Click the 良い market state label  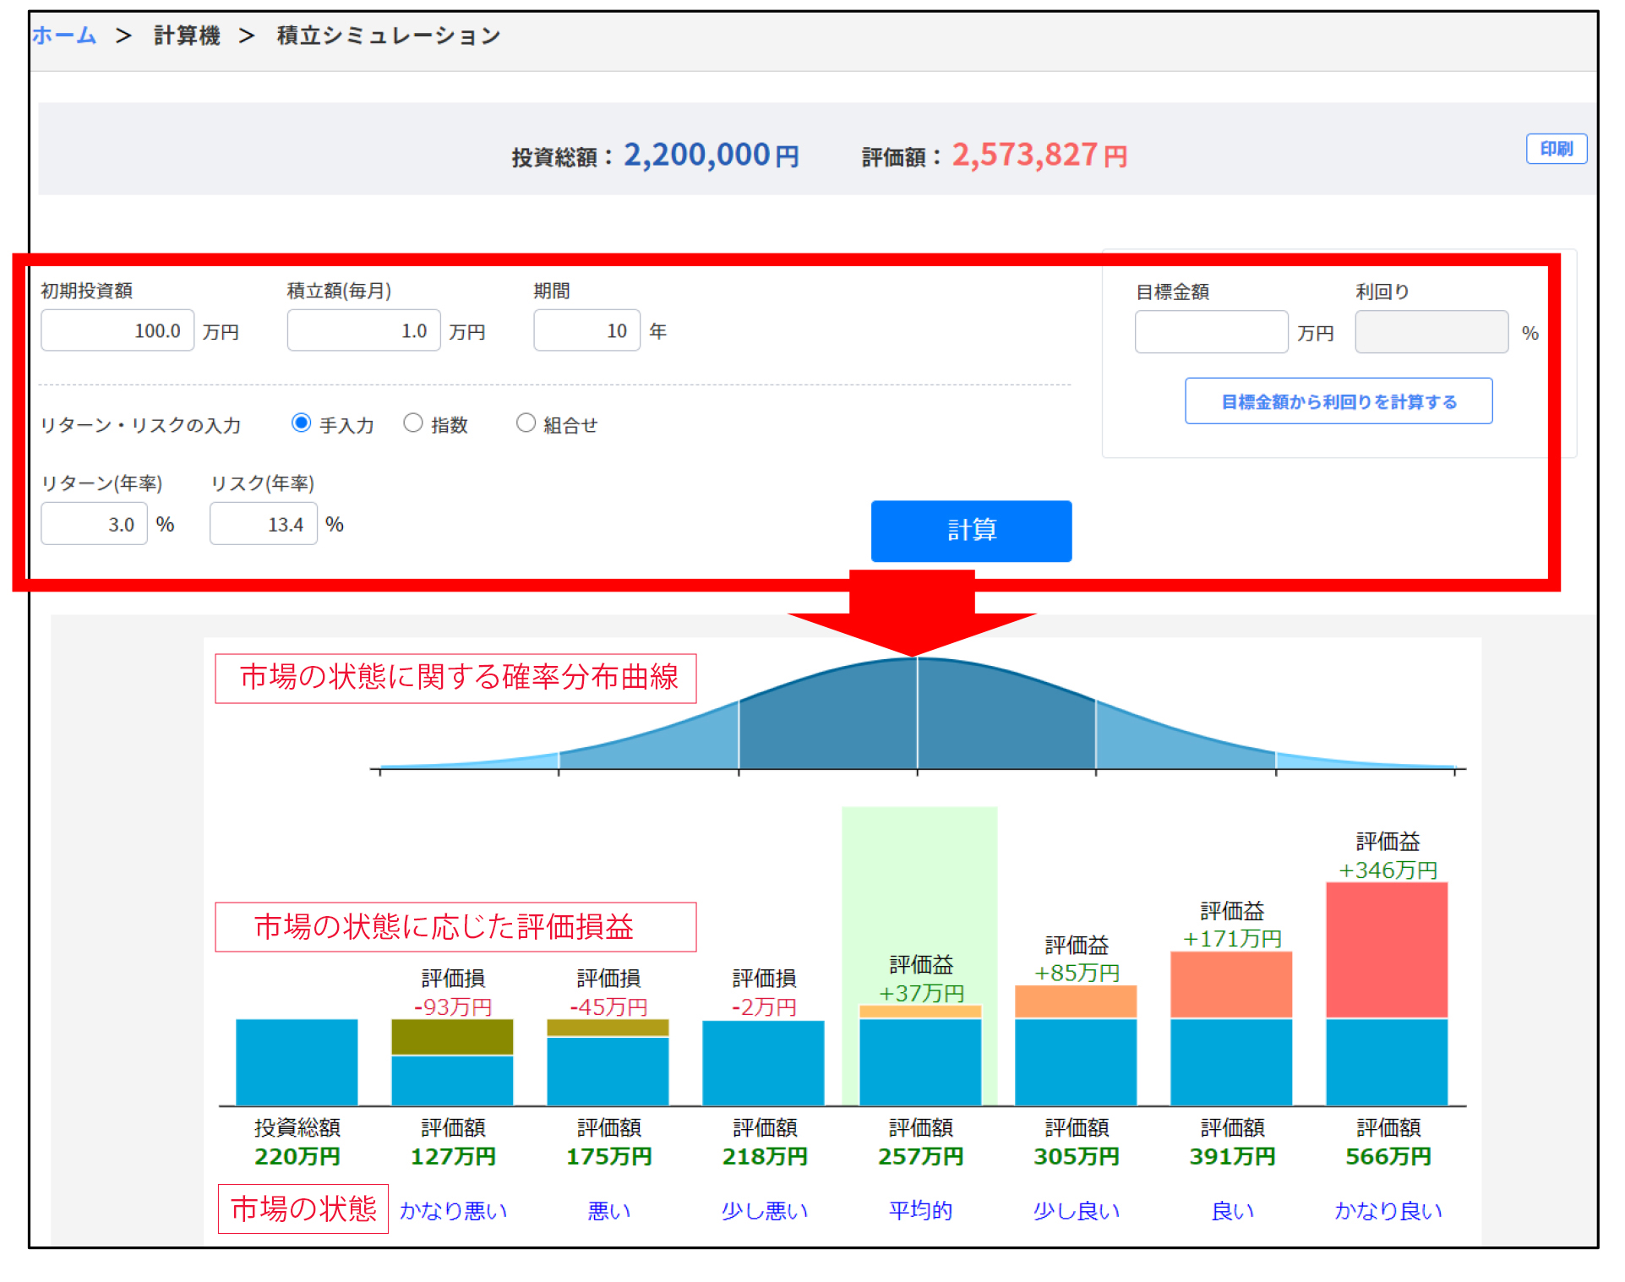click(1232, 1210)
